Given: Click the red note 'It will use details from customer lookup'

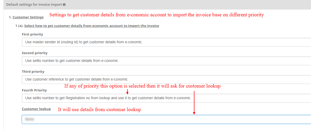Looking at the screenshot, I should coord(99,110).
